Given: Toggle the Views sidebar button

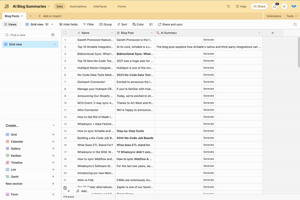Looking at the screenshot, I should point(10,24).
